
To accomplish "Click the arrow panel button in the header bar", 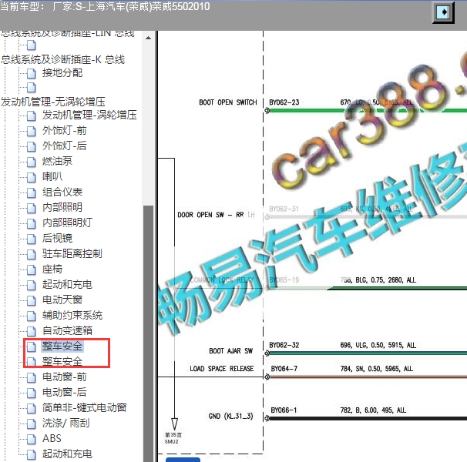I will coord(443,12).
